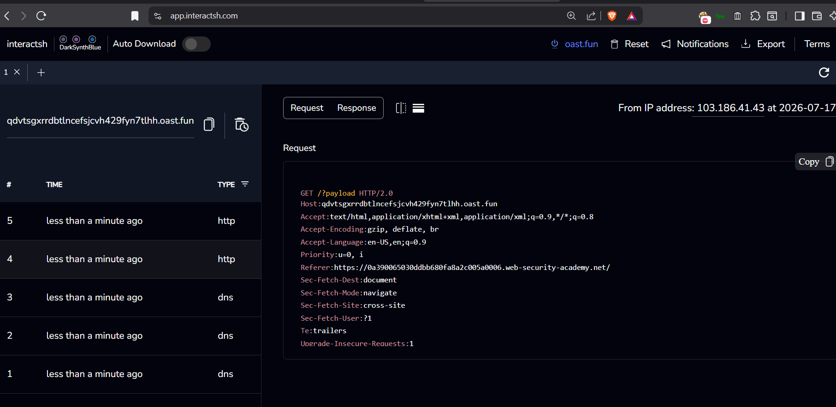Copy the request with the Copy button
The image size is (836, 407).
[815, 162]
